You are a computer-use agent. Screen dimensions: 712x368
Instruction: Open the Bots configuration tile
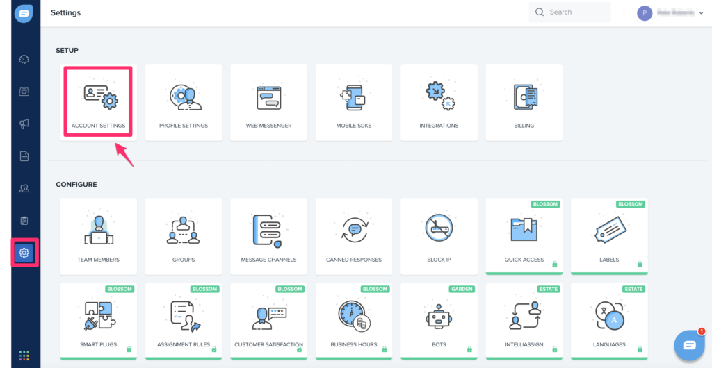[x=439, y=321]
